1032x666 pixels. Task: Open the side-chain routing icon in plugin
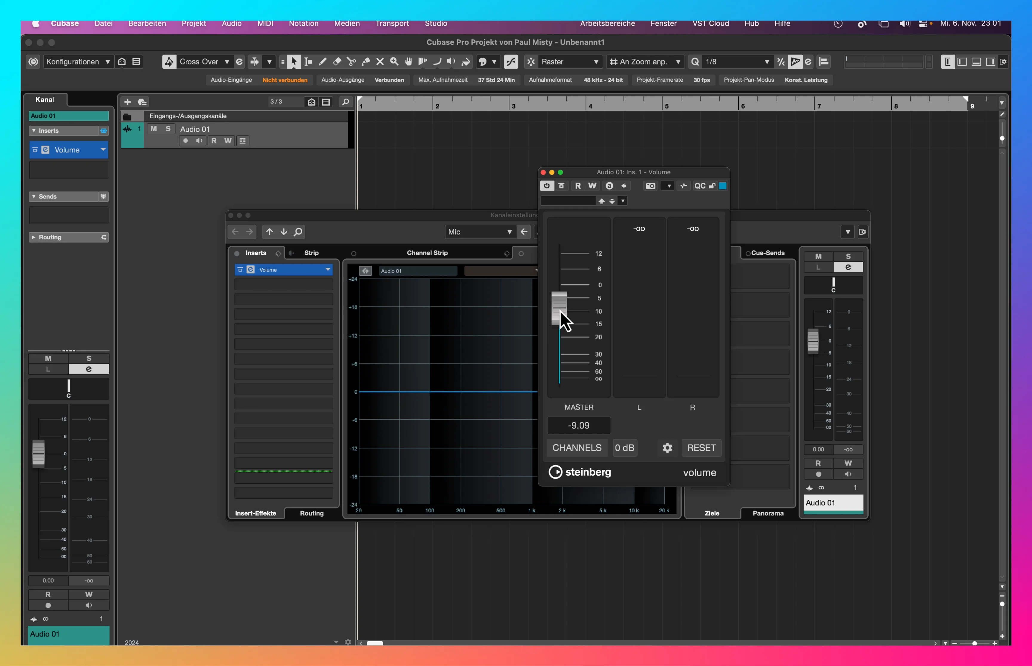(x=683, y=186)
